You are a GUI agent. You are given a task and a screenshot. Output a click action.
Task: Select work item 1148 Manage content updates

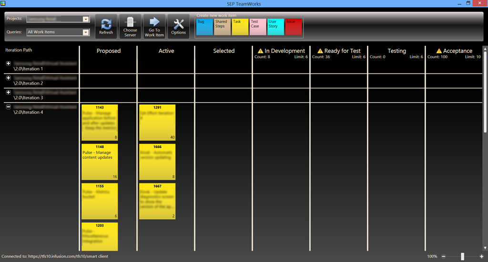100,162
